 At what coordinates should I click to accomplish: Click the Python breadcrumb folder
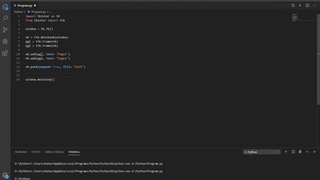point(18,12)
